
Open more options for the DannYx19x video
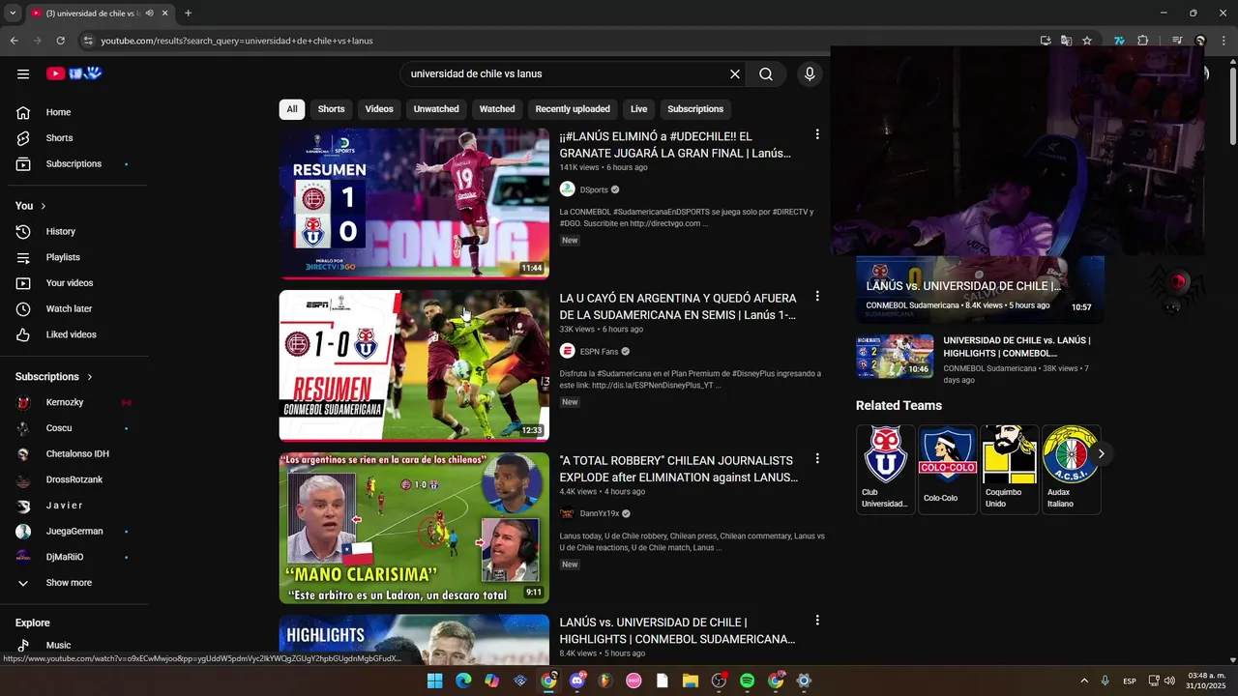pyautogui.click(x=817, y=459)
